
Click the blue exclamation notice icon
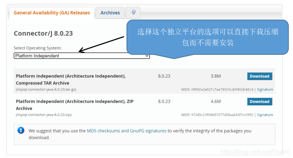(x=21, y=130)
